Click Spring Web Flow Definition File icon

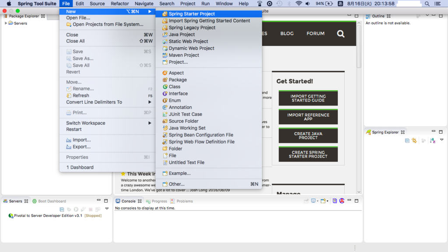165,142
